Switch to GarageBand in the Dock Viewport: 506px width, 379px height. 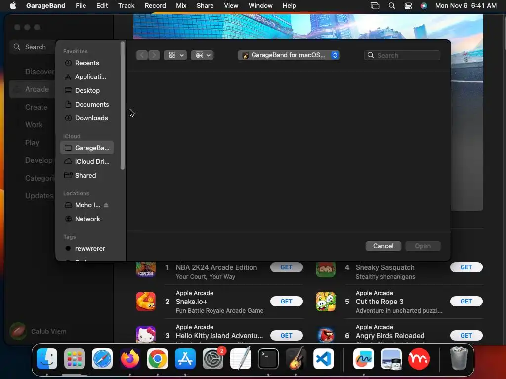296,359
